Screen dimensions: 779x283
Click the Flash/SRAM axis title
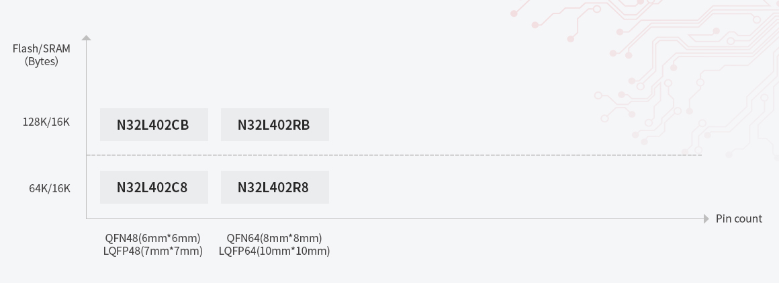point(42,48)
